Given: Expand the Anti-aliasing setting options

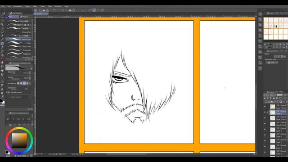Looking at the screenshot, I should pyautogui.click(x=30, y=83).
